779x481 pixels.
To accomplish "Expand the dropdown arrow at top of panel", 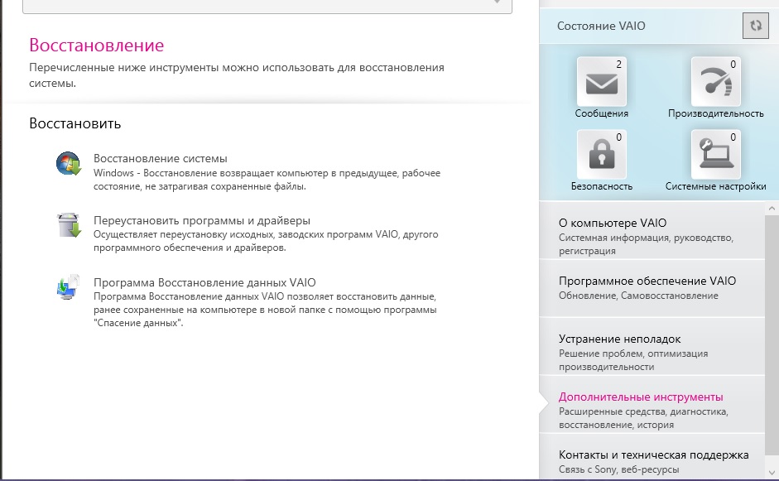I will click(x=498, y=2).
